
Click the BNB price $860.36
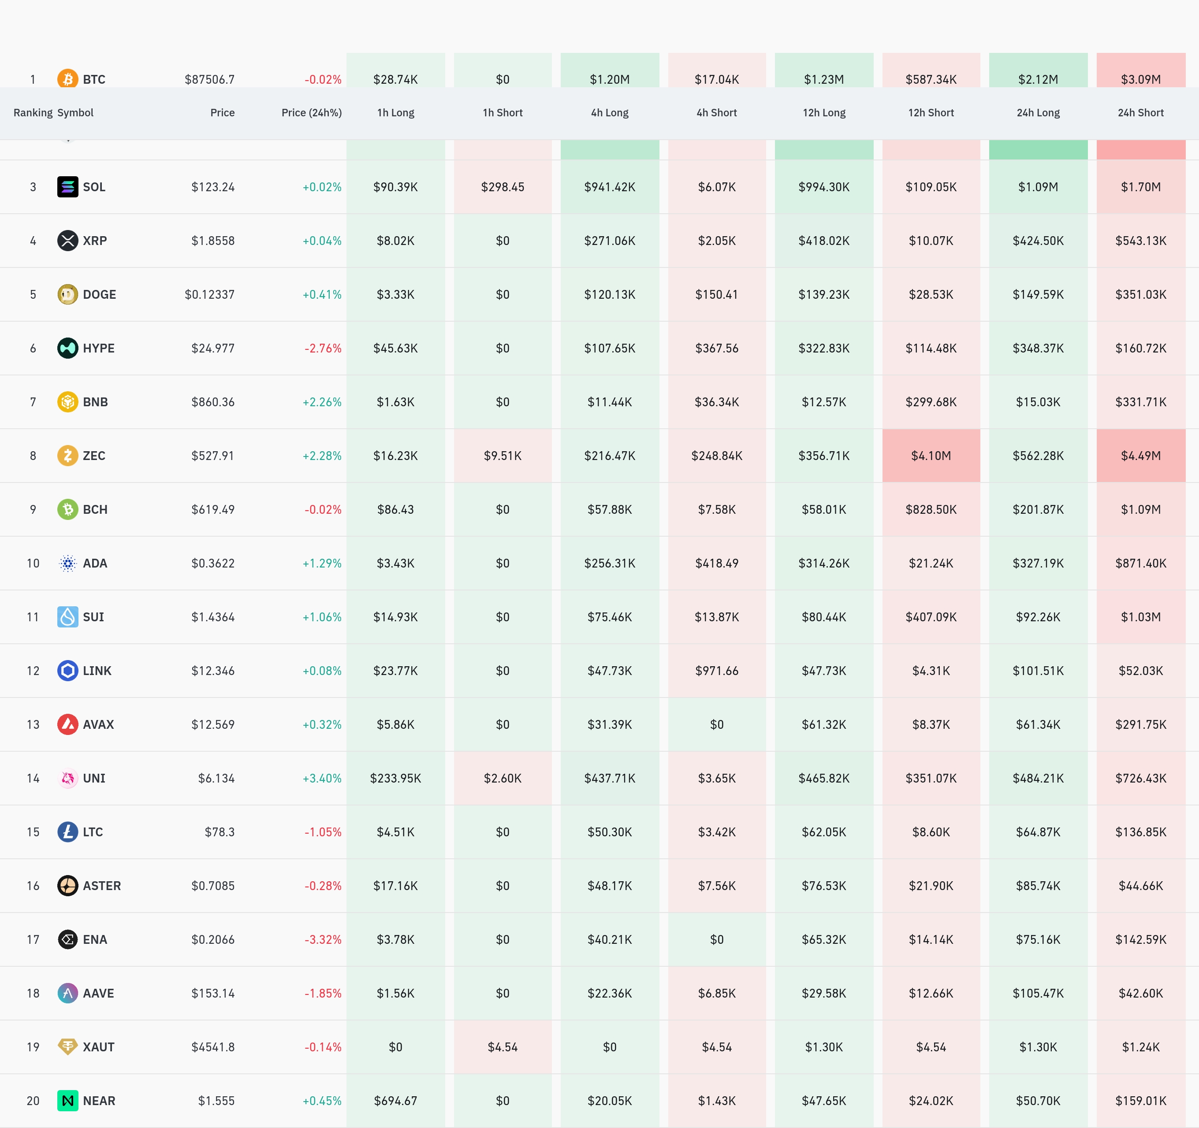pyautogui.click(x=213, y=402)
